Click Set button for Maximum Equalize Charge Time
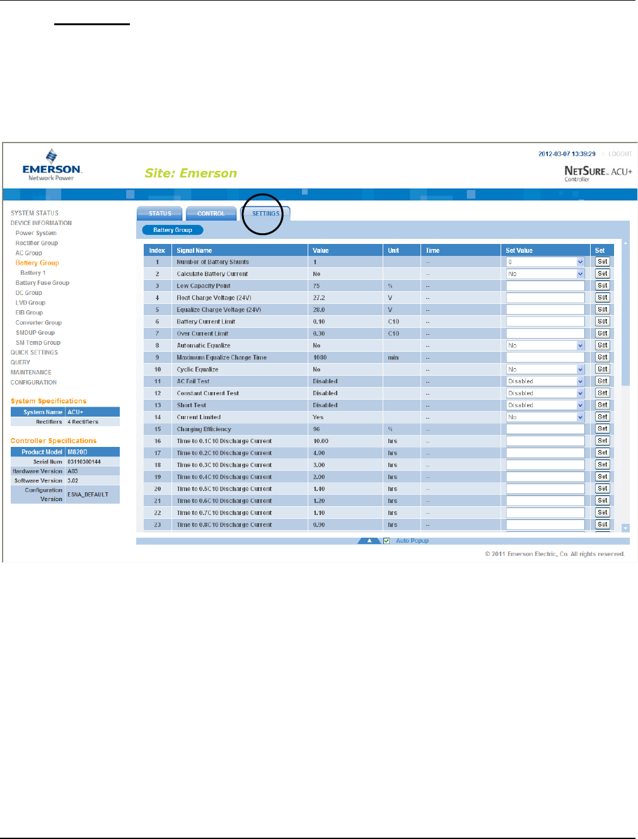 603,357
